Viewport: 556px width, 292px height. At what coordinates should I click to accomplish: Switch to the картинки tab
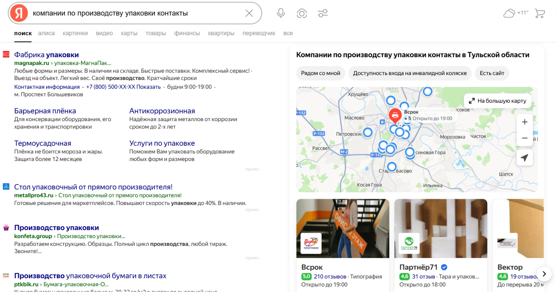(75, 33)
